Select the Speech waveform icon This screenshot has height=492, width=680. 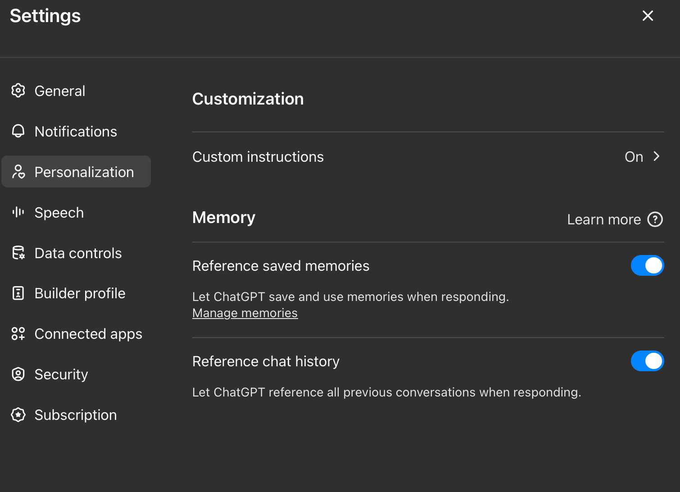tap(18, 212)
